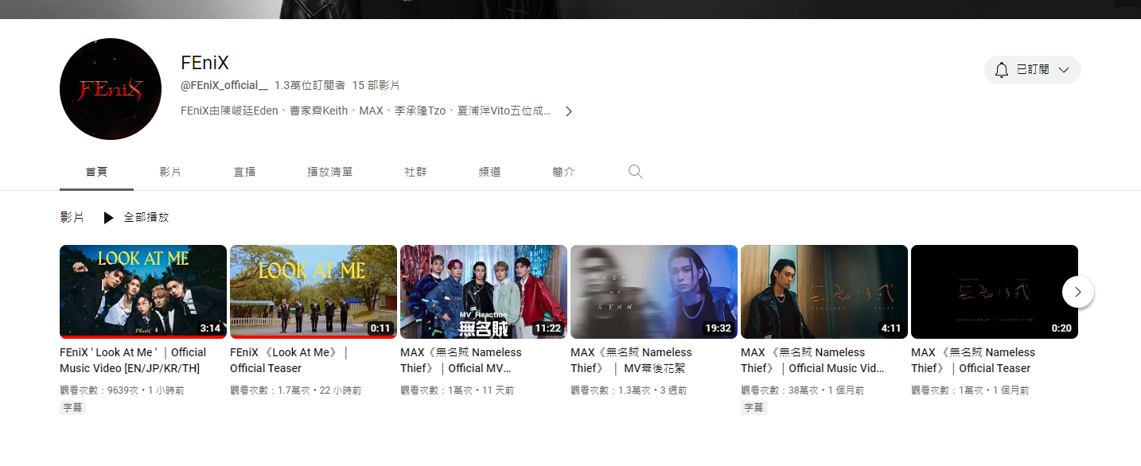Open the subscribed 已訂閱 dropdown
This screenshot has height=466, width=1141.
tap(1033, 70)
